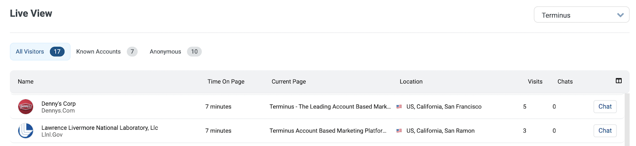Switch to the Known Accounts tab

point(107,52)
